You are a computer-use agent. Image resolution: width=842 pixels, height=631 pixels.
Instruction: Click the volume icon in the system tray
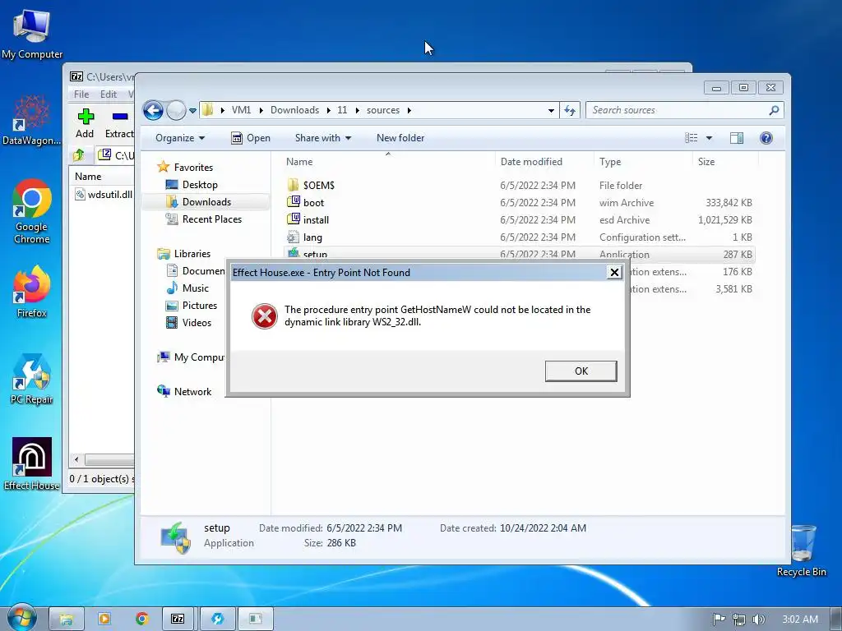tap(758, 619)
